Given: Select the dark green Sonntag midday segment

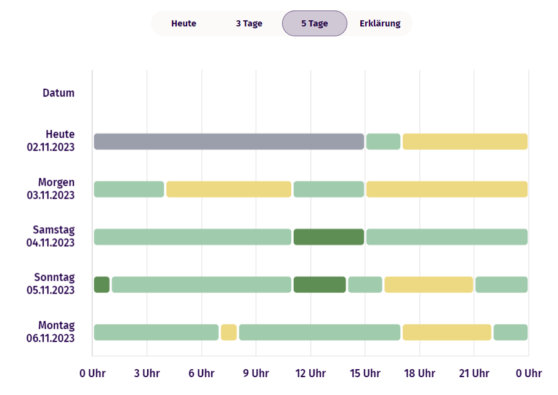Looking at the screenshot, I should [320, 284].
